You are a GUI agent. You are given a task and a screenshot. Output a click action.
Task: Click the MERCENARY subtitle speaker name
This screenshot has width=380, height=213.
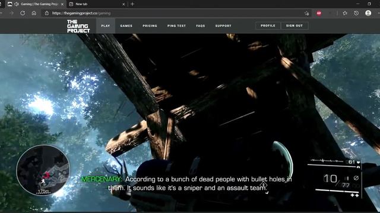click(102, 179)
